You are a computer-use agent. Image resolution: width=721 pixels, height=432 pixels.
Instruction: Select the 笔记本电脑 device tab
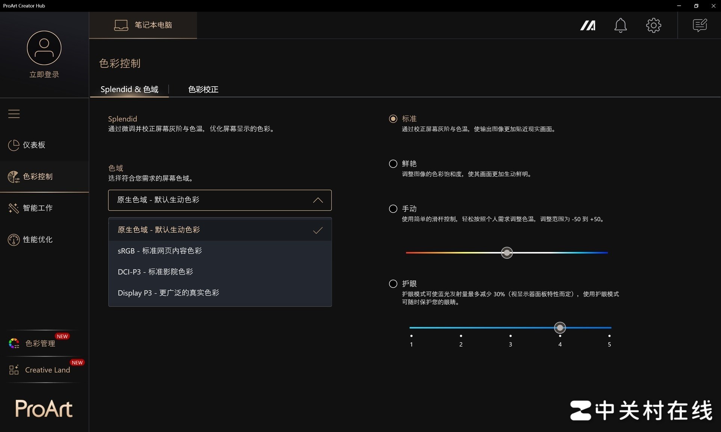click(143, 25)
